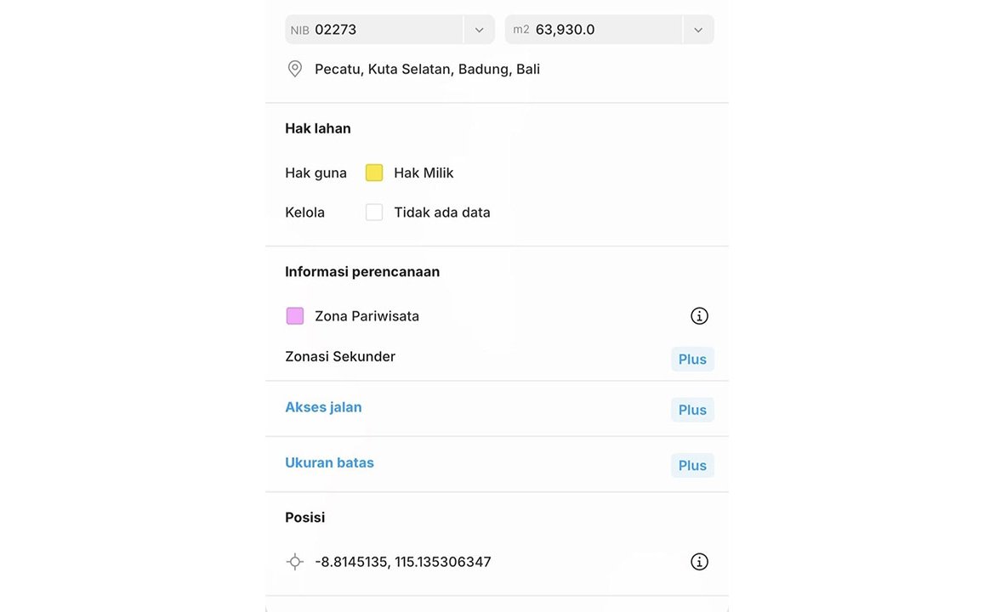Open the Akses jalan link
Screen dimensions: 995x612
point(323,407)
